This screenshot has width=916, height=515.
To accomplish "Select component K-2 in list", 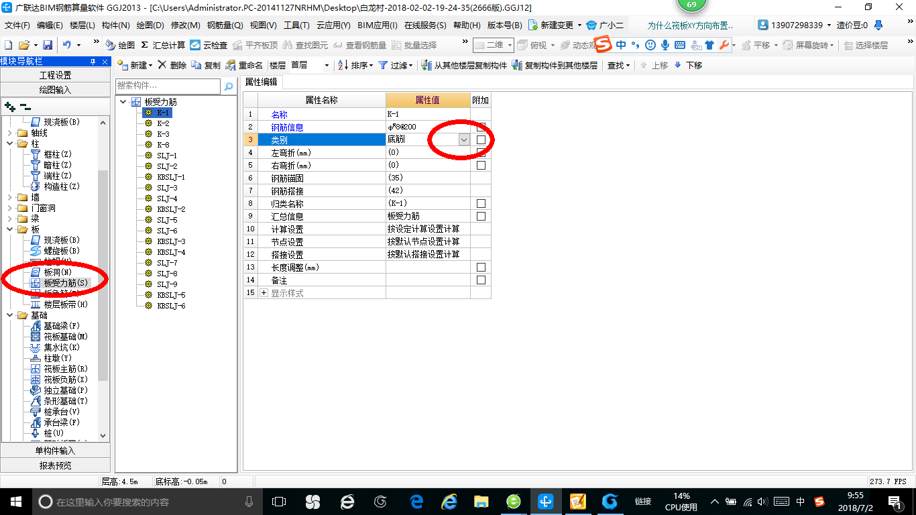I will (x=163, y=123).
